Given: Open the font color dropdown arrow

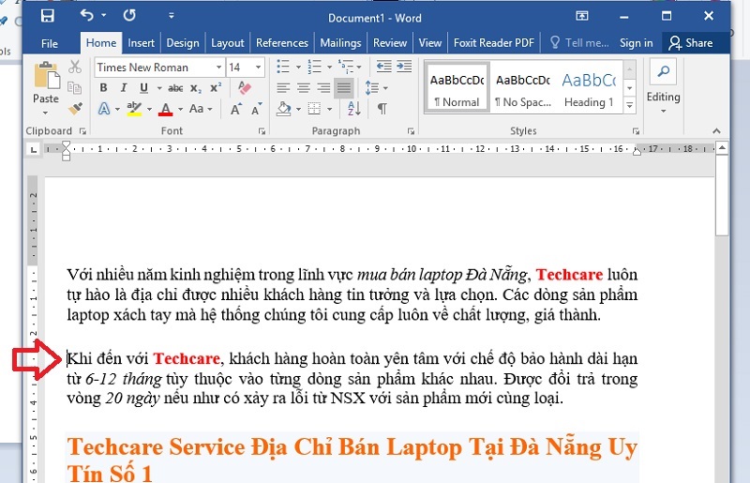Looking at the screenshot, I should click(x=180, y=109).
